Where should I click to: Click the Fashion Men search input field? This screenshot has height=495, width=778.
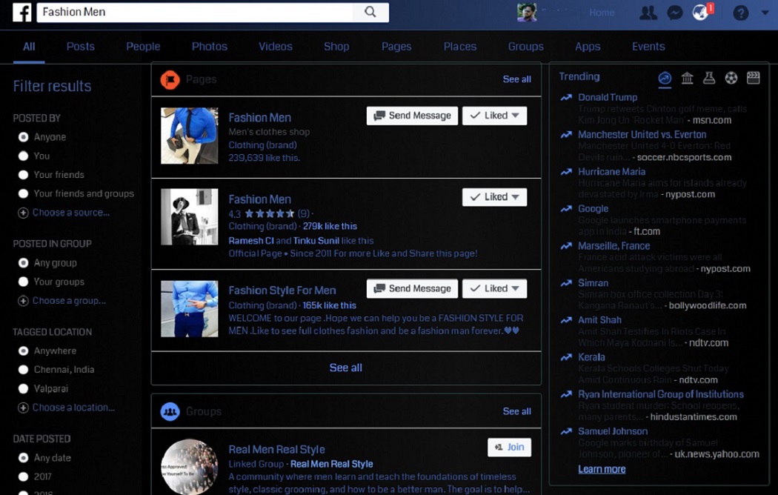pos(194,13)
